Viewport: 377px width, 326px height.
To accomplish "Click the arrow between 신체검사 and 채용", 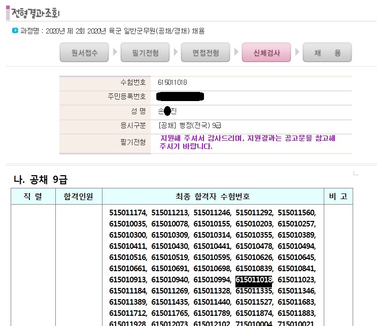I will click(297, 52).
